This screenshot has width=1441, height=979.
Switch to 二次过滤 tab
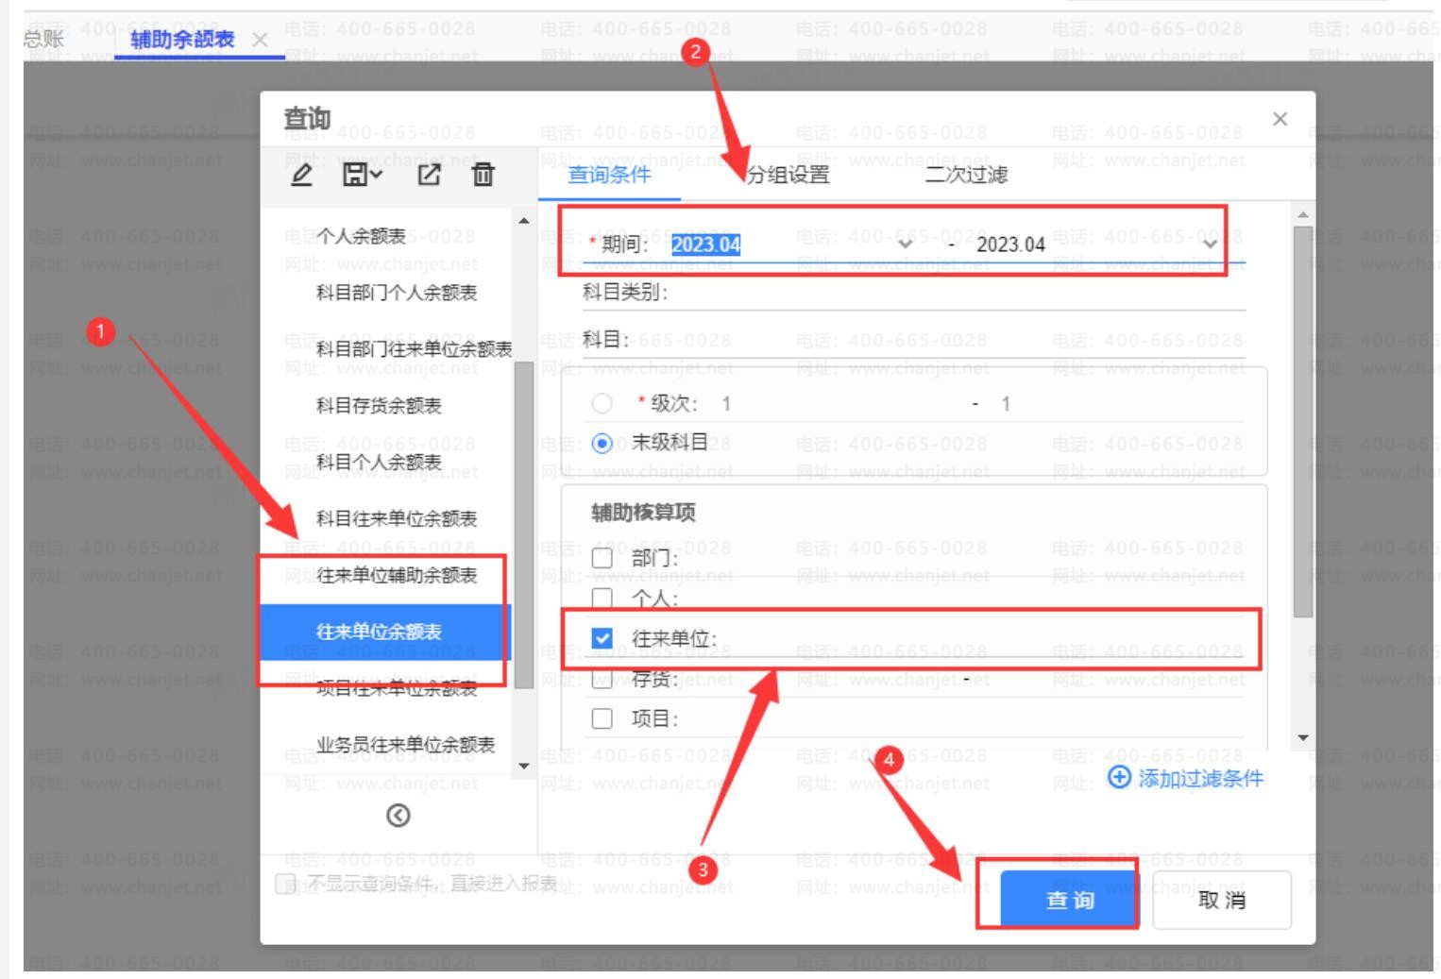click(966, 175)
